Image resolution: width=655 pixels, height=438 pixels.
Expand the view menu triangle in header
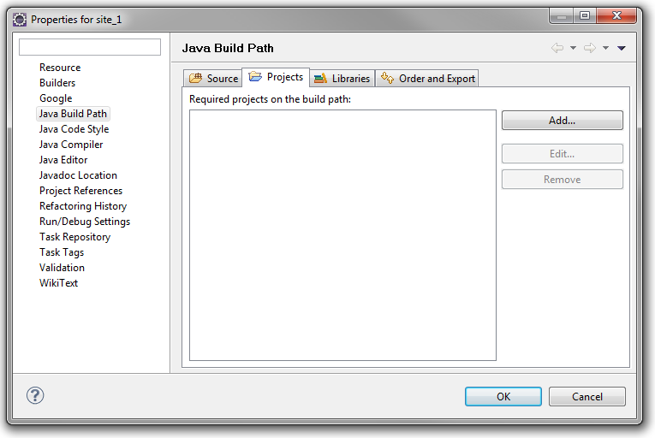coord(622,48)
